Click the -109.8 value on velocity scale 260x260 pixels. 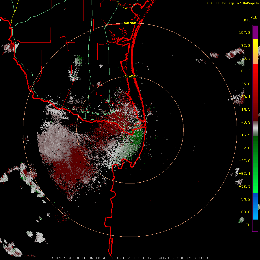click(x=244, y=212)
